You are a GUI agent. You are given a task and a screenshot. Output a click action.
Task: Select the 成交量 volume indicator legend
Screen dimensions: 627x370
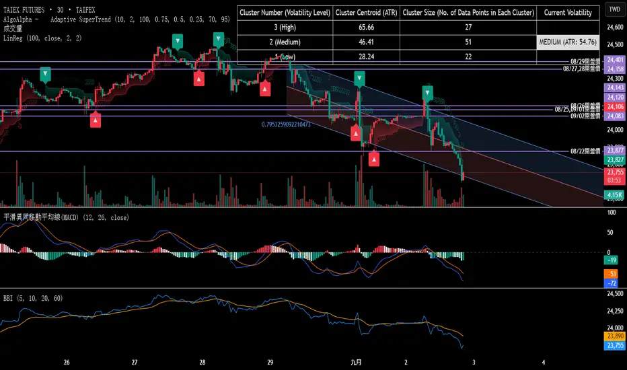click(x=13, y=28)
